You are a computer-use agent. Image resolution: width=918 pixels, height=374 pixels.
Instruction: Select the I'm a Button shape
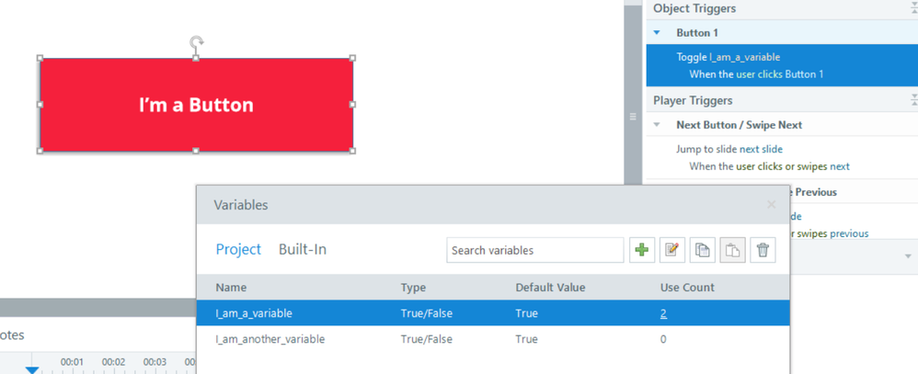[196, 105]
